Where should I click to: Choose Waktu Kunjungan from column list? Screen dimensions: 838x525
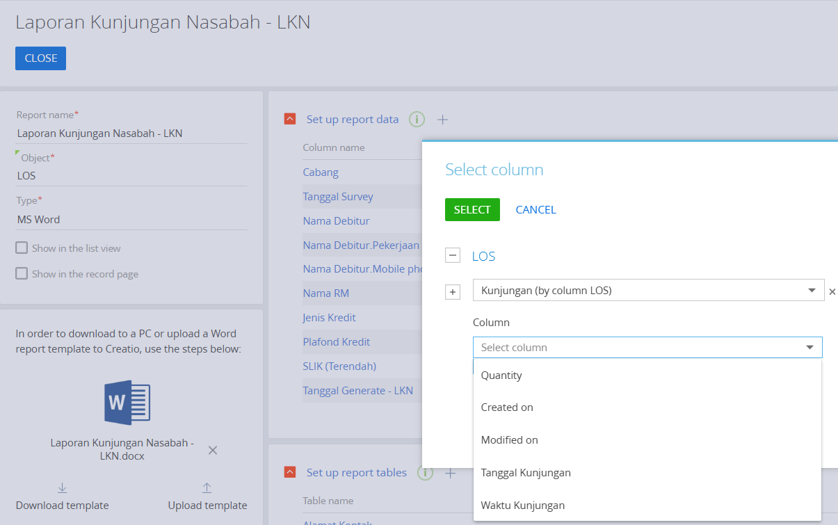pos(523,506)
